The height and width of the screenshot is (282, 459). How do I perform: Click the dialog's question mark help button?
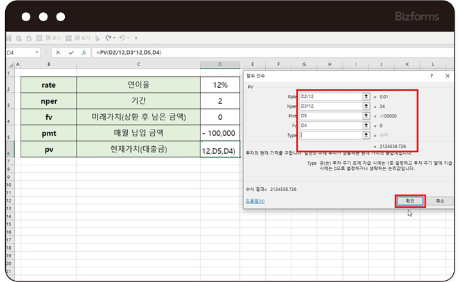[431, 76]
